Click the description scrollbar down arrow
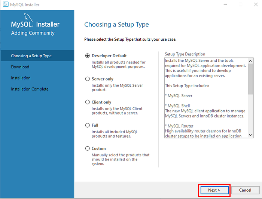The image size is (262, 199). coord(250,135)
